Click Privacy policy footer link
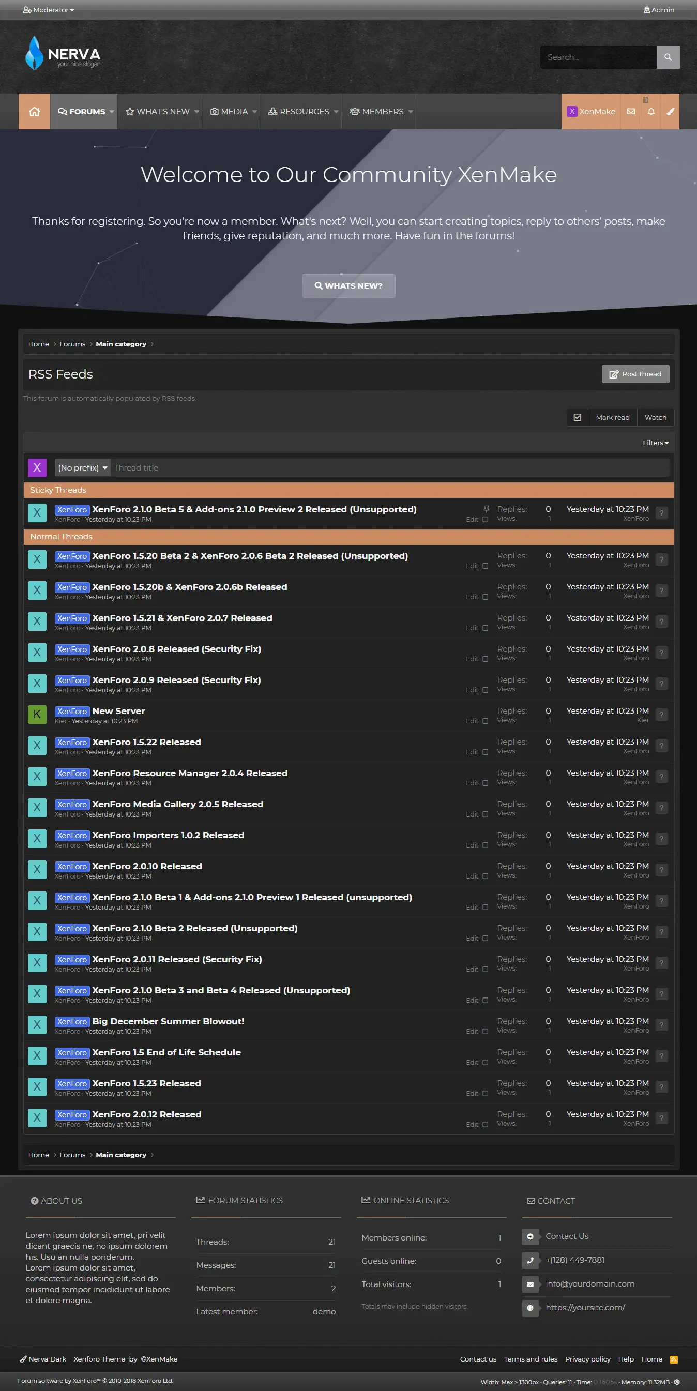 pyautogui.click(x=587, y=1359)
